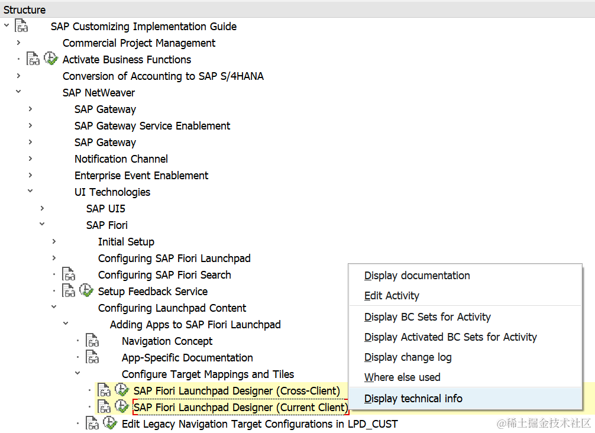The height and width of the screenshot is (433, 595).
Task: Select SAP Fiori Launchpad Designer (Cross-Client)
Action: (237, 391)
